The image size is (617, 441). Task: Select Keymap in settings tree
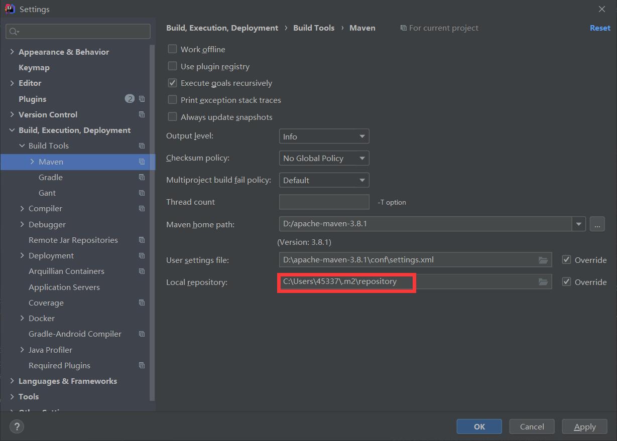(34, 67)
